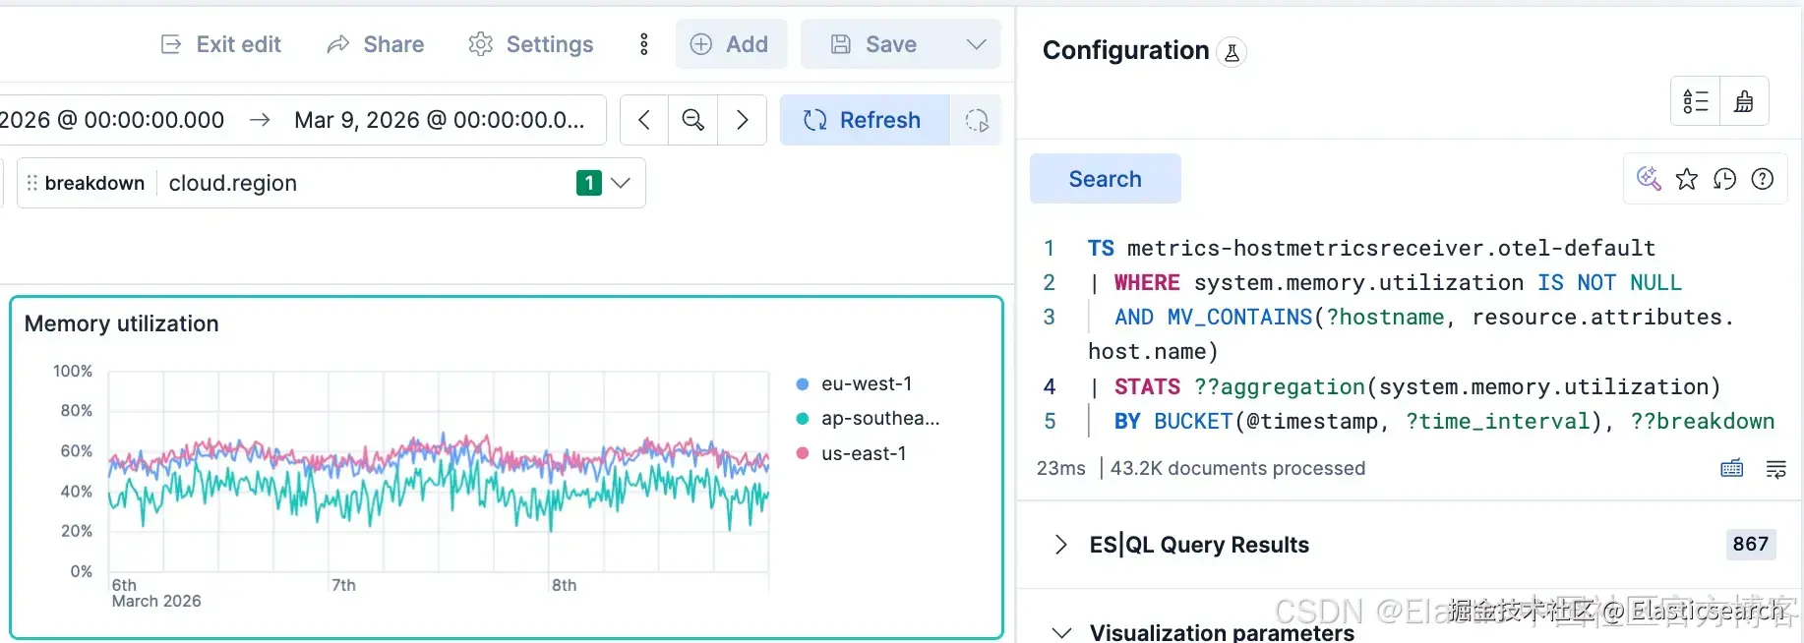The height and width of the screenshot is (643, 1804).
Task: Run the query with Search button
Action: [1105, 179]
